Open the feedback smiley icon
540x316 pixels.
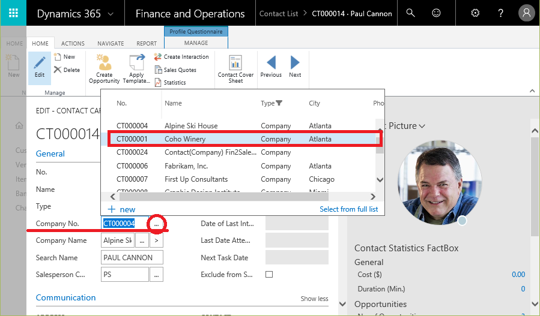tap(436, 13)
